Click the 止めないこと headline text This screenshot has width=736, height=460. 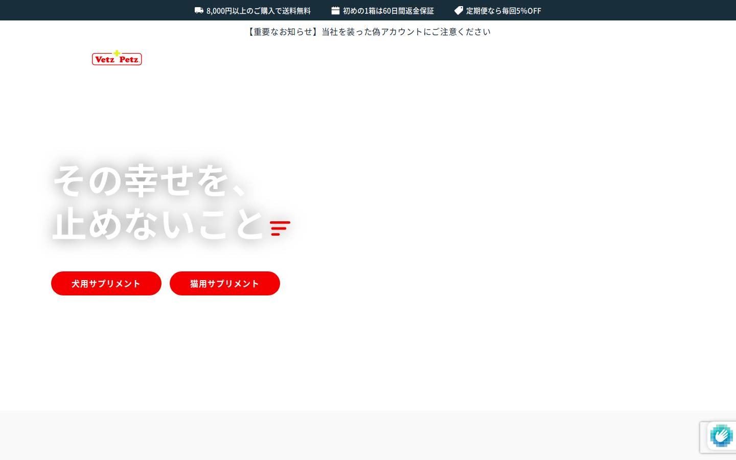[158, 224]
